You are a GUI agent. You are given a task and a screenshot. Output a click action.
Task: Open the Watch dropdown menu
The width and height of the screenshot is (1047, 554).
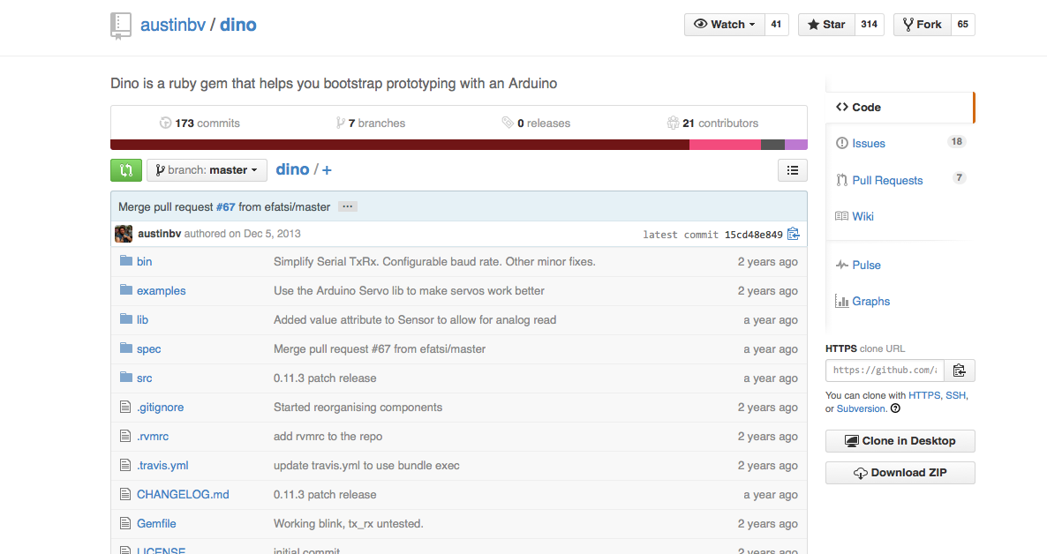725,25
